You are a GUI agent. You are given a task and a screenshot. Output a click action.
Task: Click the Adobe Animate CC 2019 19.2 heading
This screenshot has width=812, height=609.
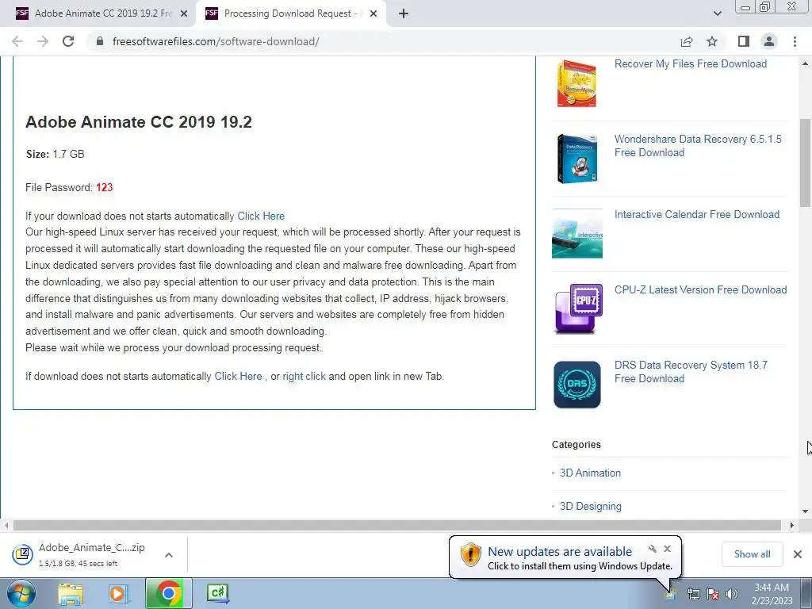[139, 122]
